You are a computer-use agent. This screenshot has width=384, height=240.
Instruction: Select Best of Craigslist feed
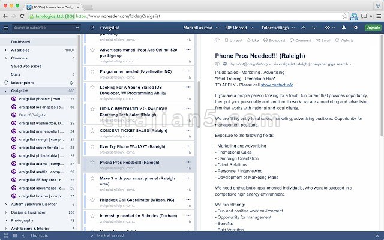click(32, 115)
